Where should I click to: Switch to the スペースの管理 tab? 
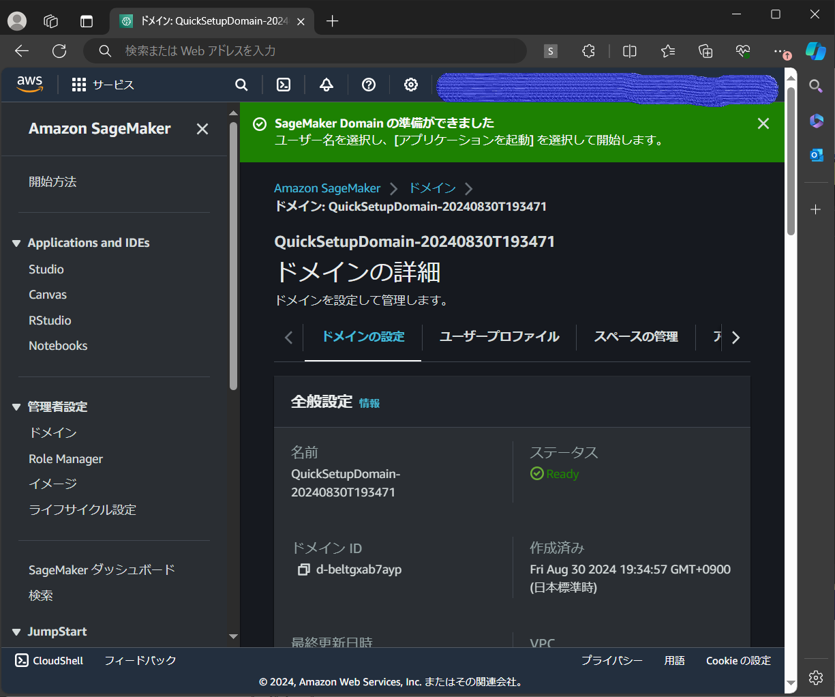coord(635,337)
